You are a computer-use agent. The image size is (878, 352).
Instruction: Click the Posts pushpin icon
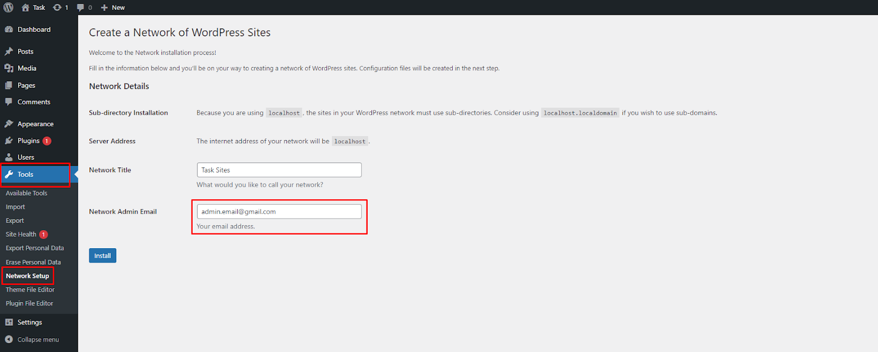[9, 52]
